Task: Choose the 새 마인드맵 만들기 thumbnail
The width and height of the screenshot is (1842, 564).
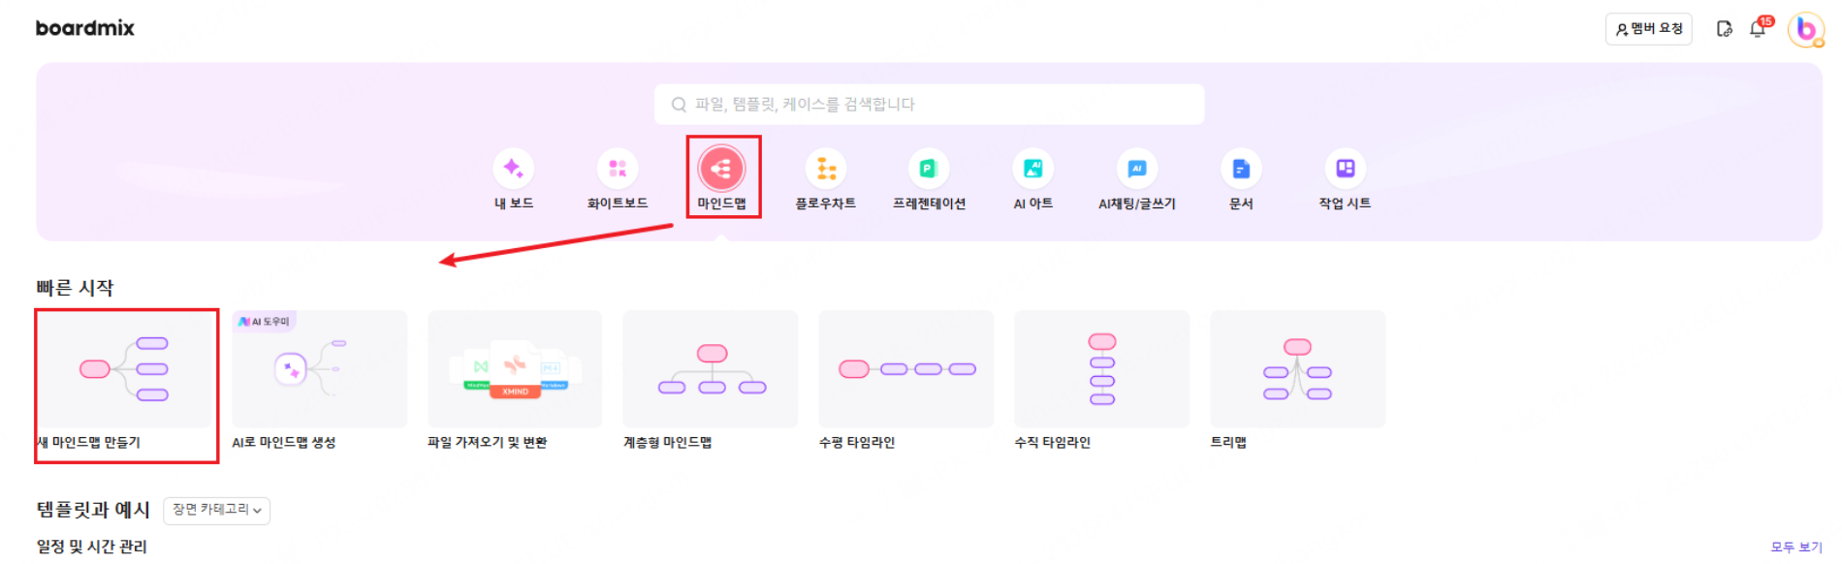Action: click(124, 369)
